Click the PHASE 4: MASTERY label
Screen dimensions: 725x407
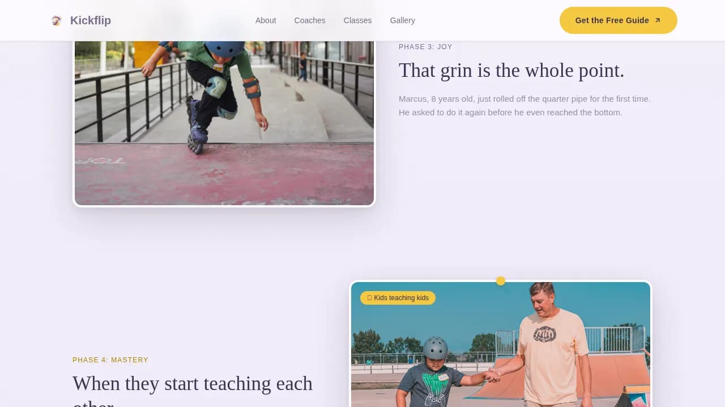(110, 360)
